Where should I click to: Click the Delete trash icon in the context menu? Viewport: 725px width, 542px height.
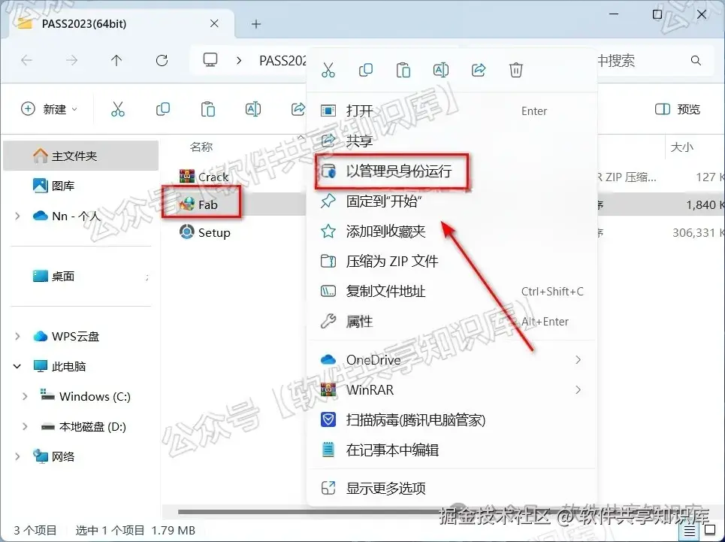point(515,69)
